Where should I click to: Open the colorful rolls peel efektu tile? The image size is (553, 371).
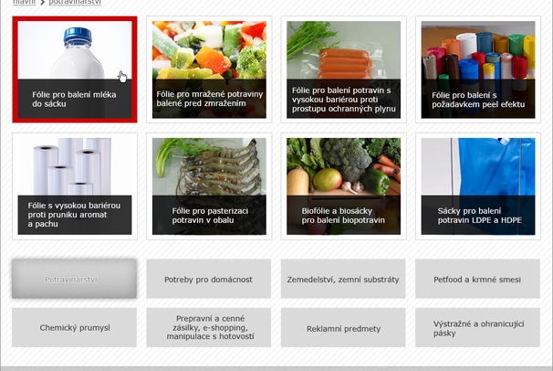[x=478, y=69]
